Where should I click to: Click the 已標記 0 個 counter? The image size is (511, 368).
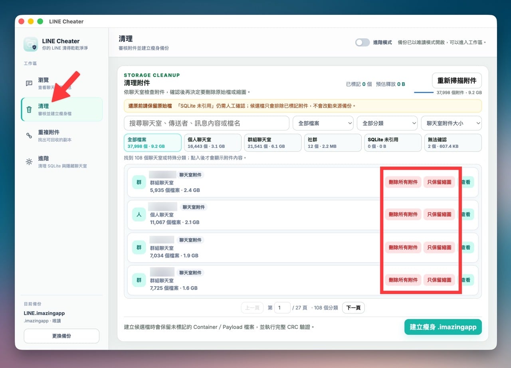tap(359, 84)
